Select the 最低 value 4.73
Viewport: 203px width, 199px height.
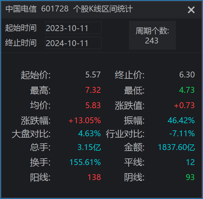(x=187, y=90)
